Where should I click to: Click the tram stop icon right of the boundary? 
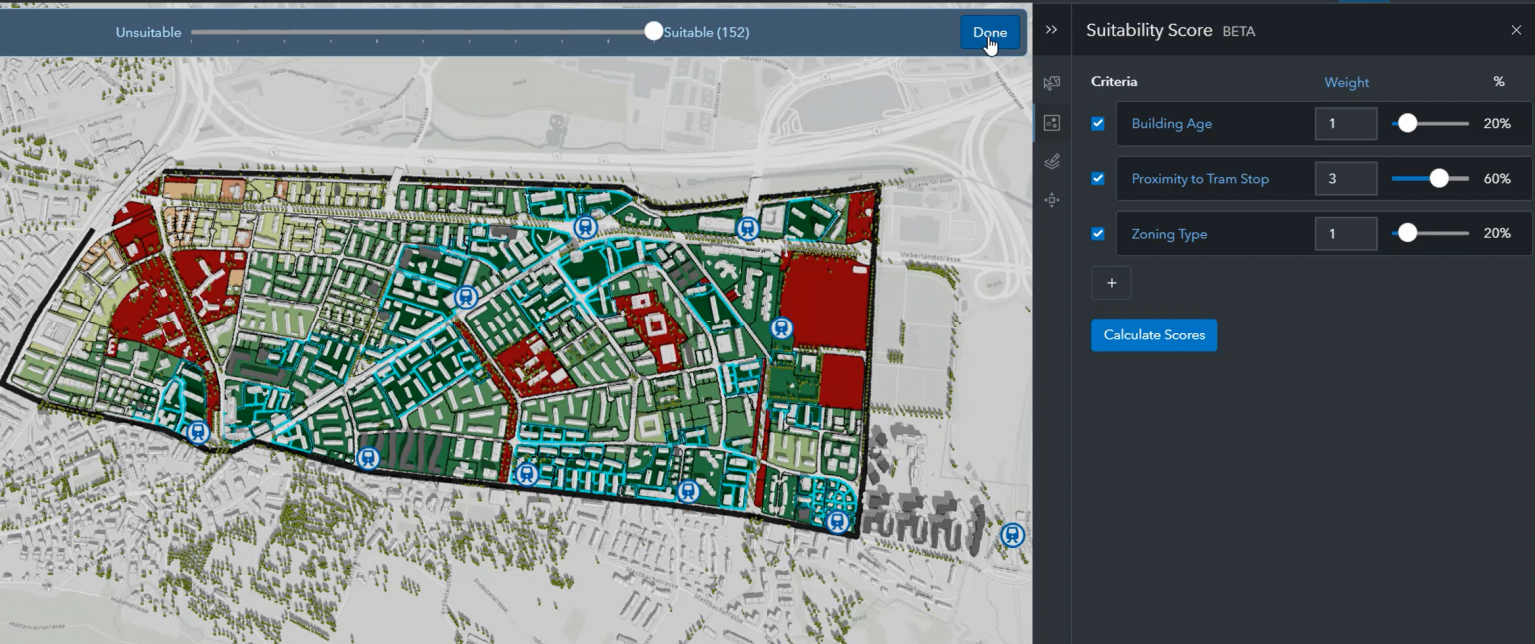[x=1011, y=535]
